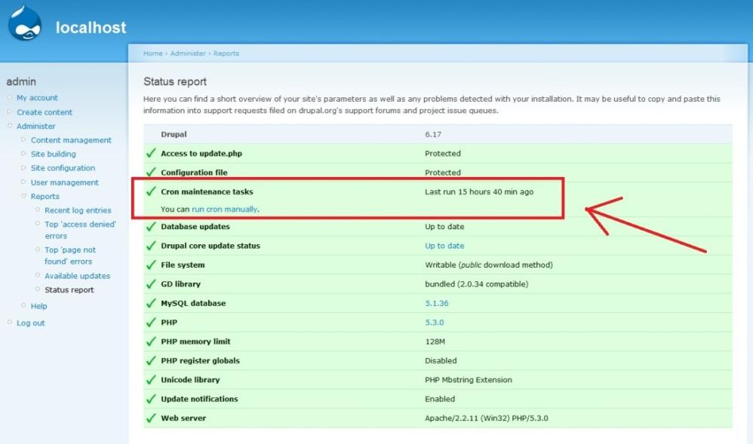
Task: Expand User management arrow
Action: (23, 182)
